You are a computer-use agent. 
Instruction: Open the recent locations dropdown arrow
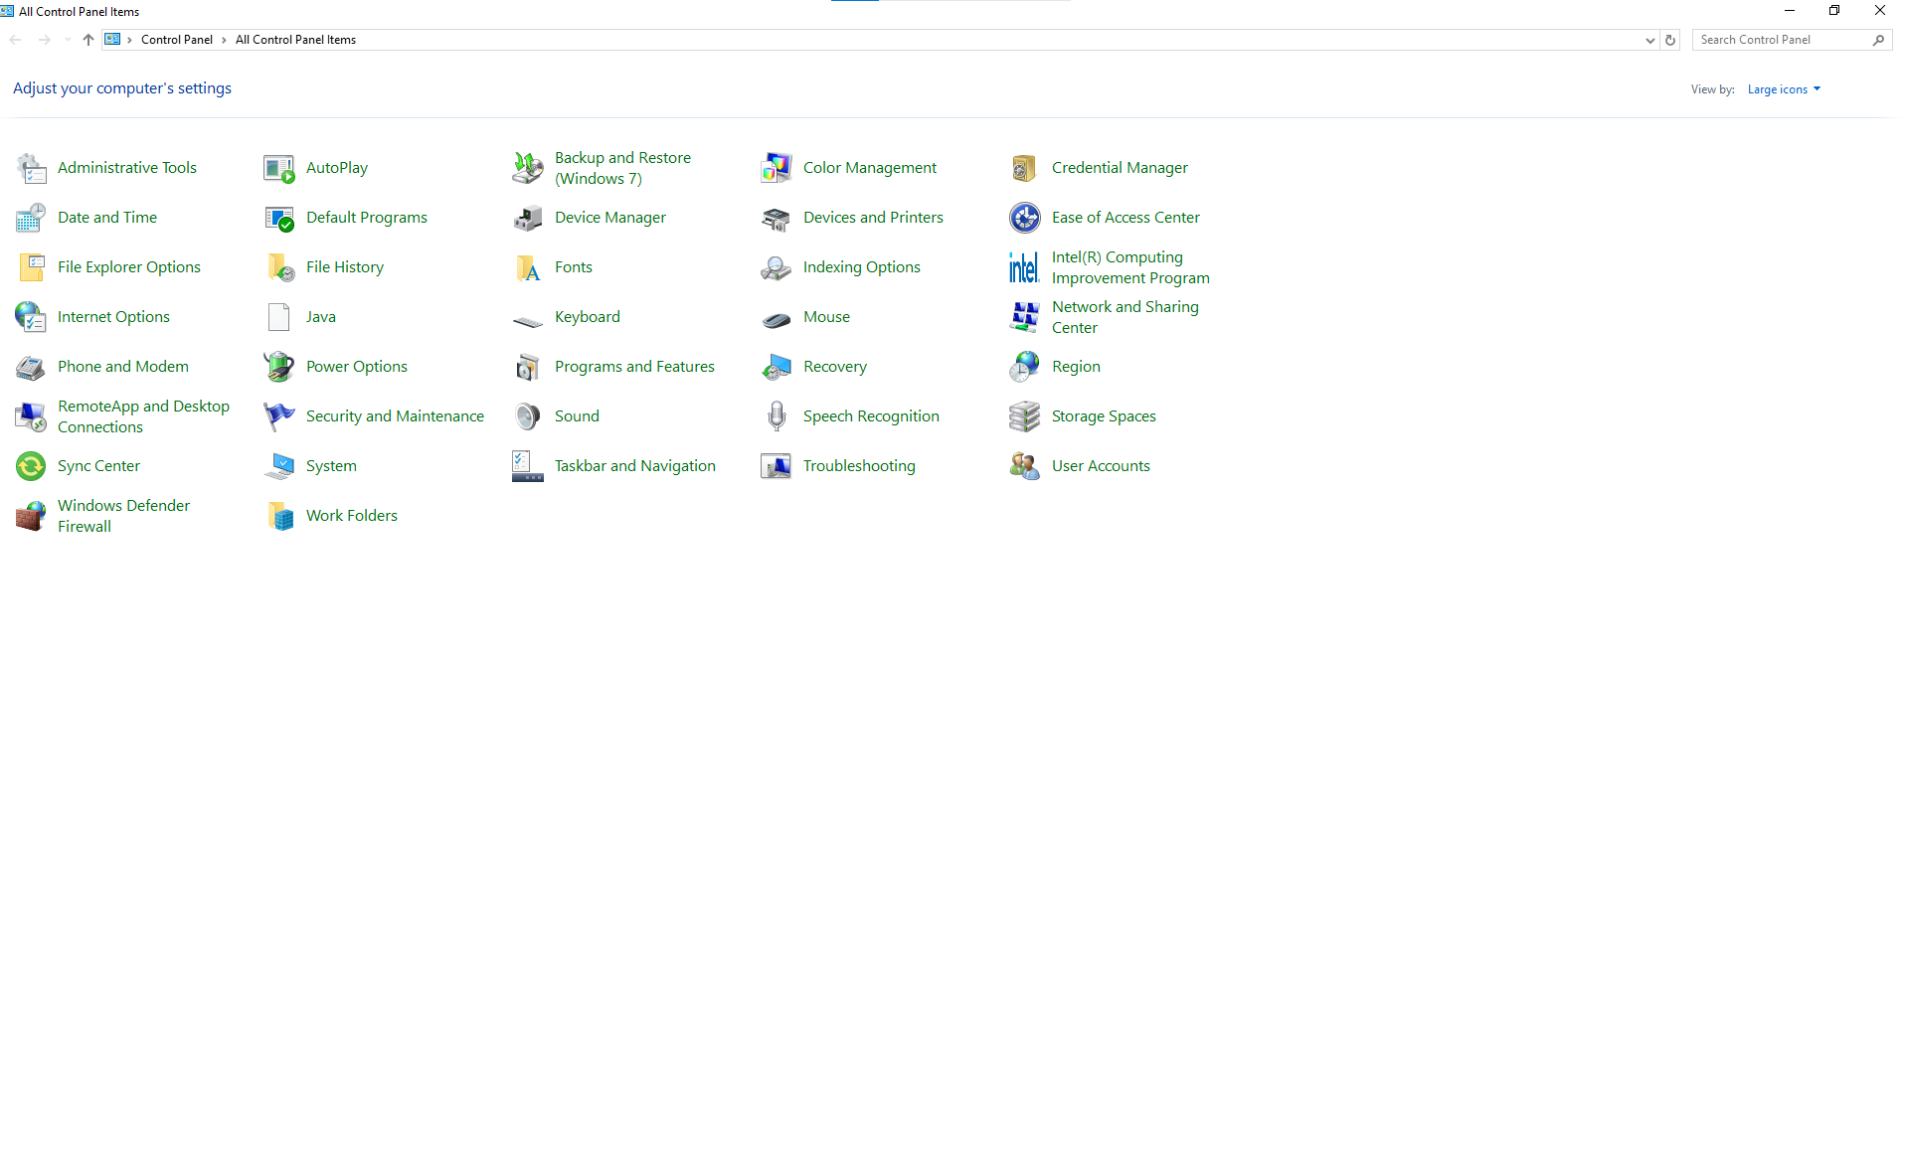click(68, 40)
